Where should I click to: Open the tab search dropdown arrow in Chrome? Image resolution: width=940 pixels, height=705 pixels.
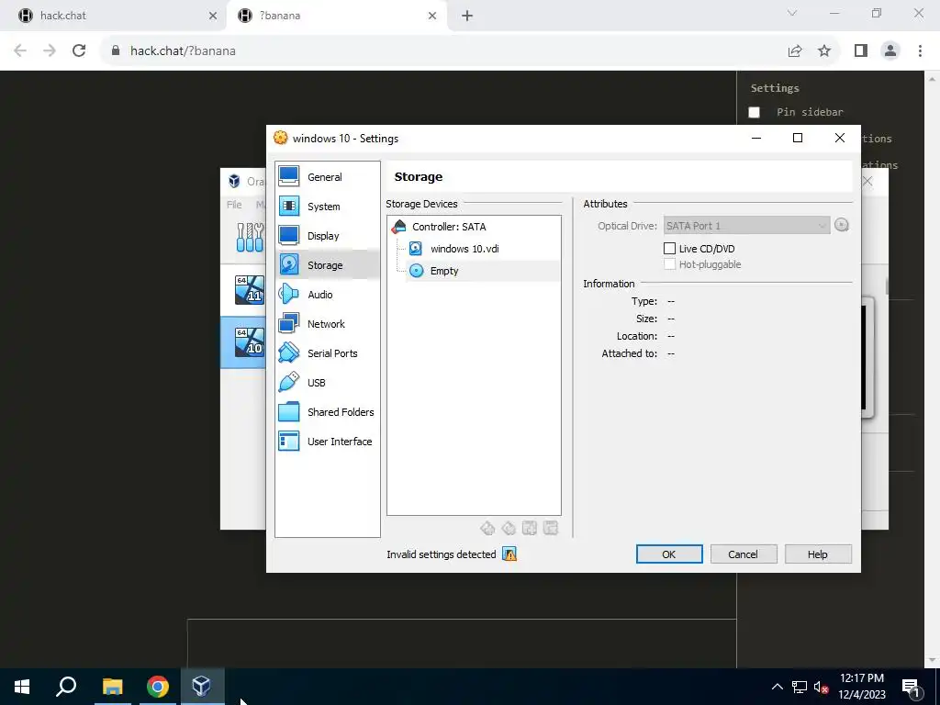(x=792, y=13)
